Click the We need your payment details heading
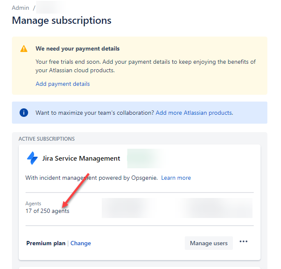Viewport: 281px width, 269px height. coord(77,48)
